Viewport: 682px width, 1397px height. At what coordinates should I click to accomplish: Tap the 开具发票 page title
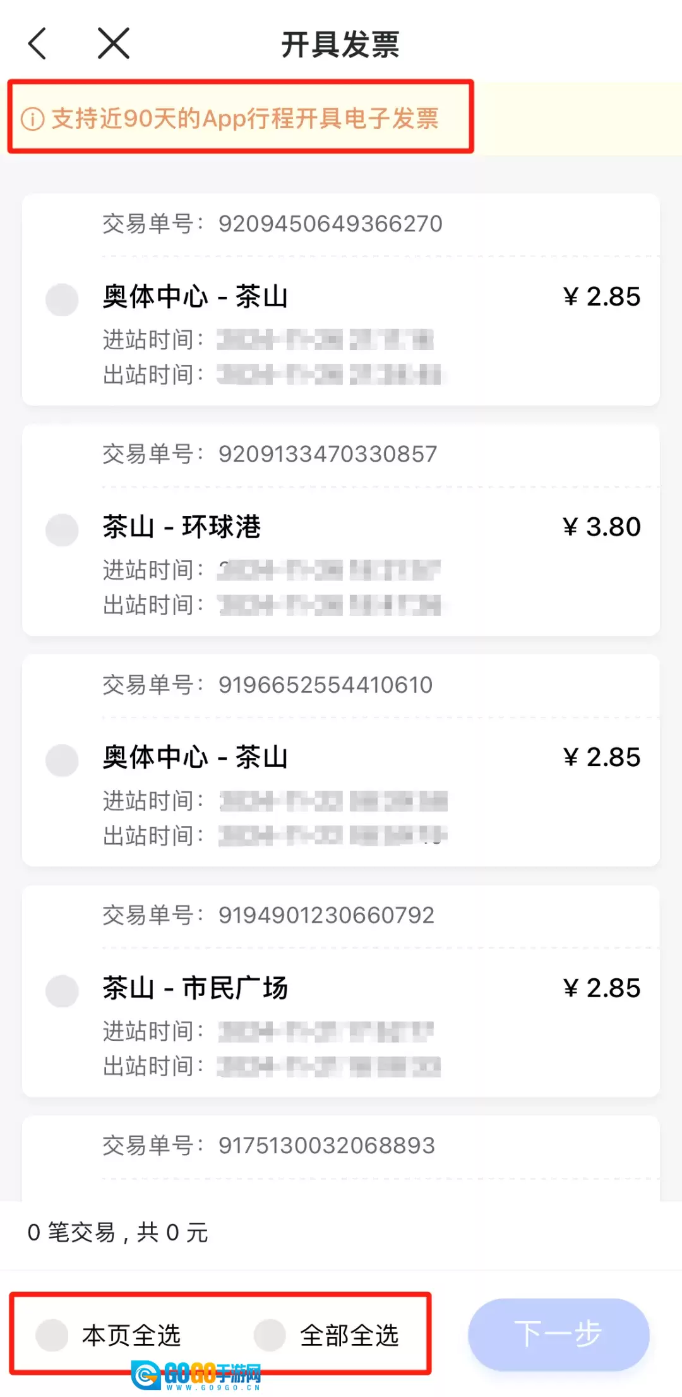(340, 45)
